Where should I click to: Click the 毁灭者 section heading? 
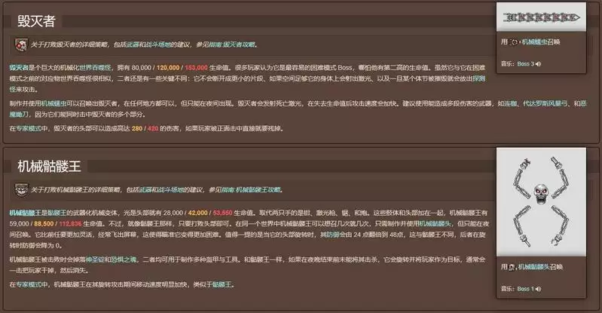(x=37, y=20)
